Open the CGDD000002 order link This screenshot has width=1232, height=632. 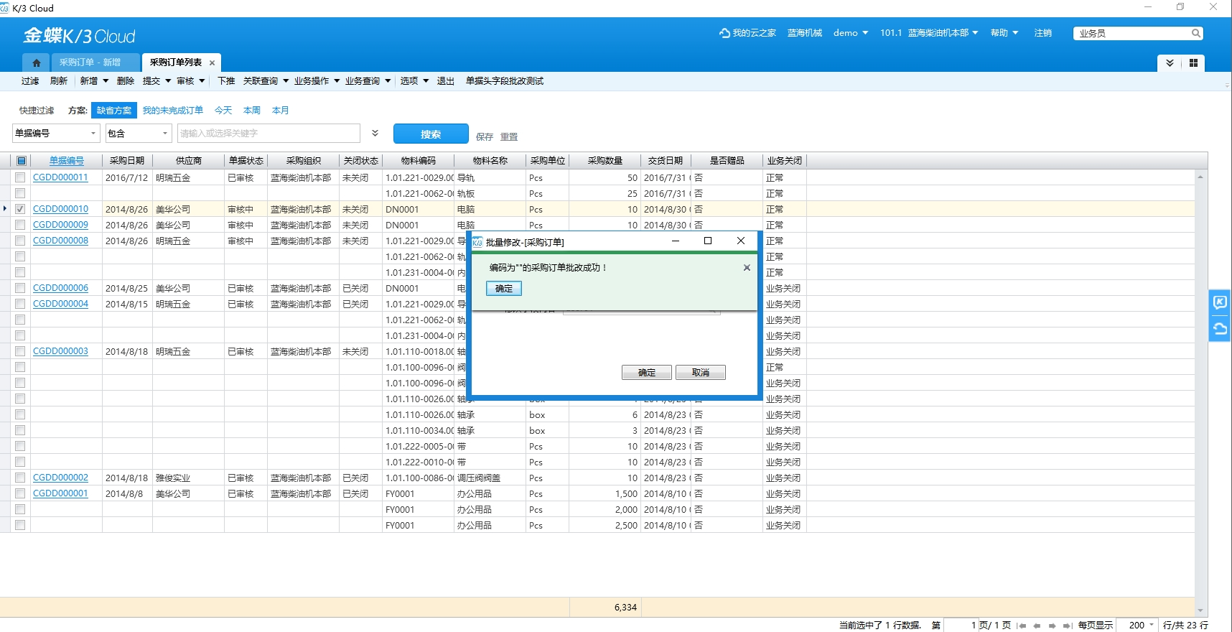(x=60, y=478)
